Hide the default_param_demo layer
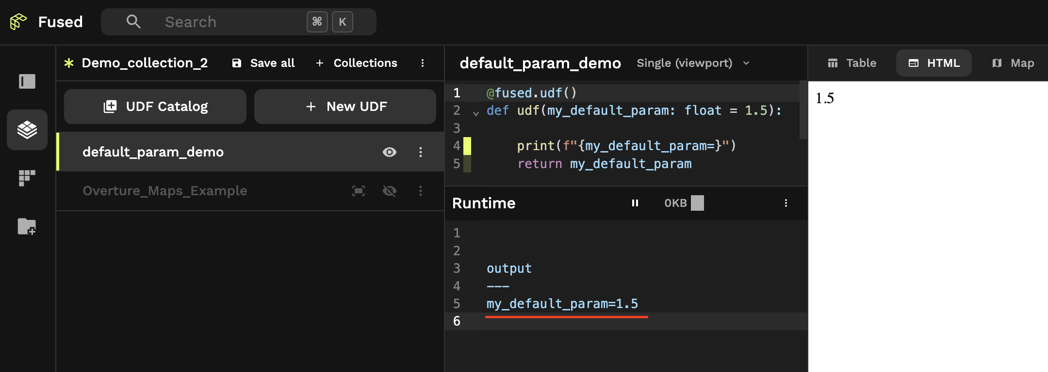 click(390, 152)
